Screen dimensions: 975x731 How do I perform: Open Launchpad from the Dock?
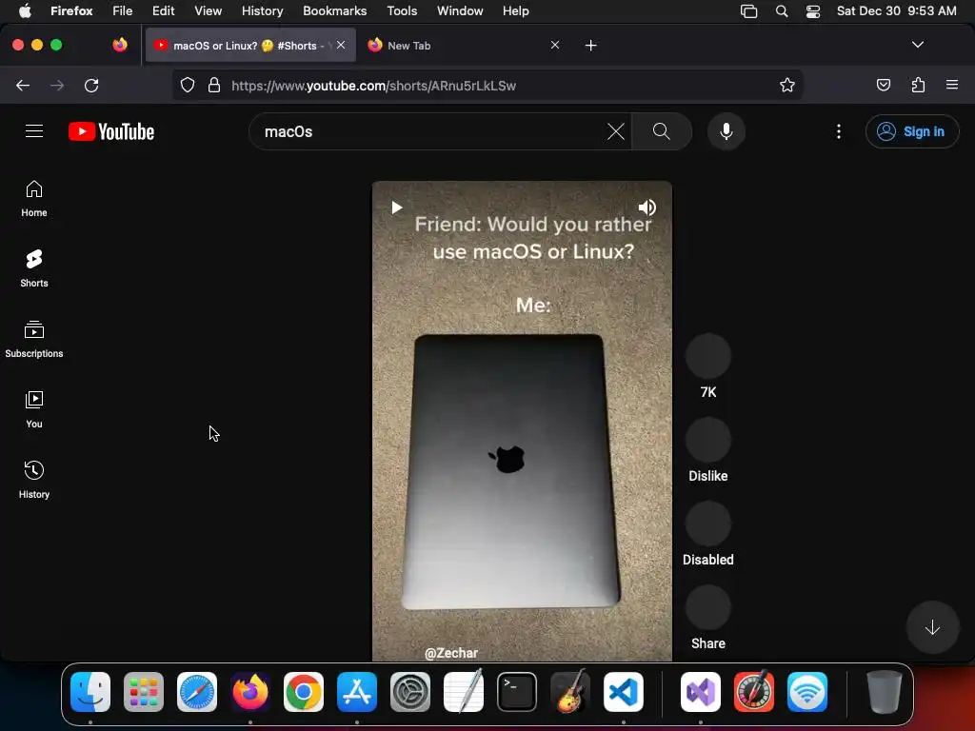pyautogui.click(x=144, y=692)
